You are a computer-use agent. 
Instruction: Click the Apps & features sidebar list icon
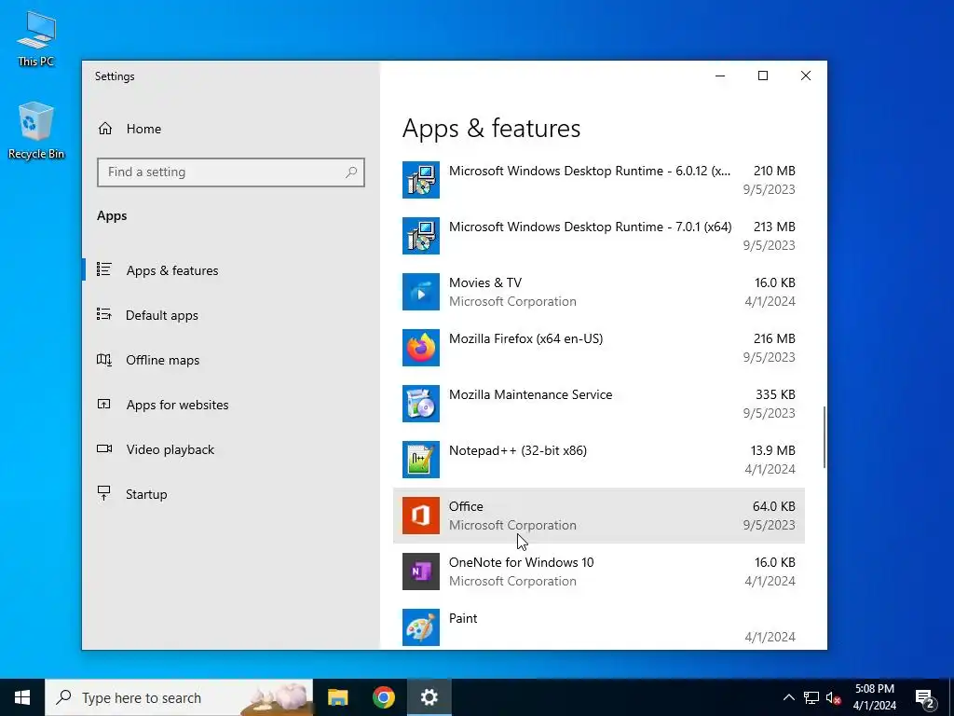point(104,269)
